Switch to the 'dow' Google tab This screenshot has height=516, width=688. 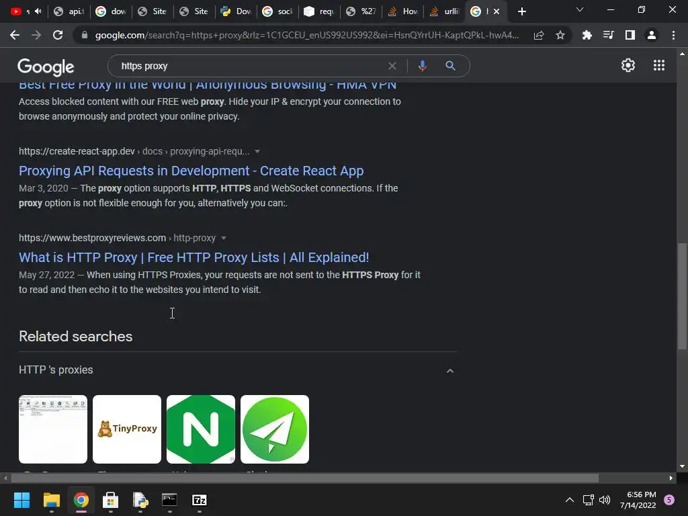(112, 11)
